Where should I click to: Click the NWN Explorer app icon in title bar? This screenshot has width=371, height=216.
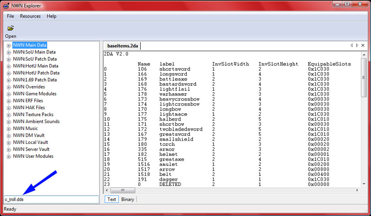[6, 6]
